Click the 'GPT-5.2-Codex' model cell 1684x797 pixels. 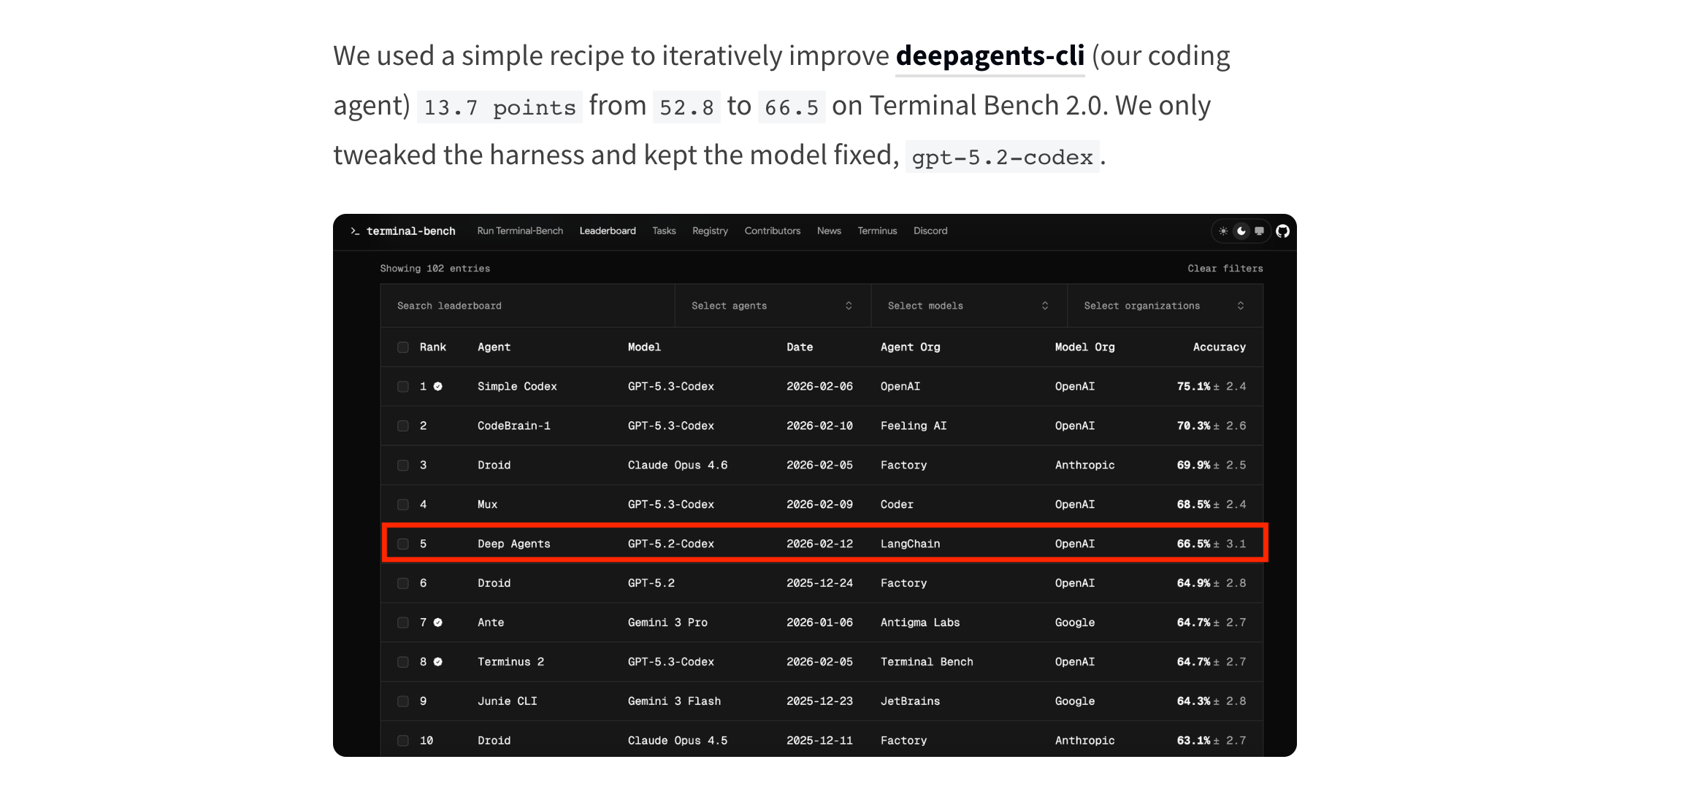[x=671, y=544]
